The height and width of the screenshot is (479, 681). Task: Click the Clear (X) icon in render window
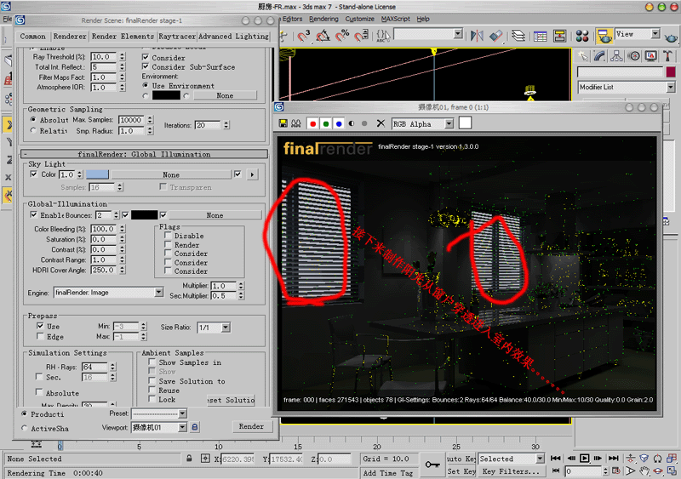381,124
